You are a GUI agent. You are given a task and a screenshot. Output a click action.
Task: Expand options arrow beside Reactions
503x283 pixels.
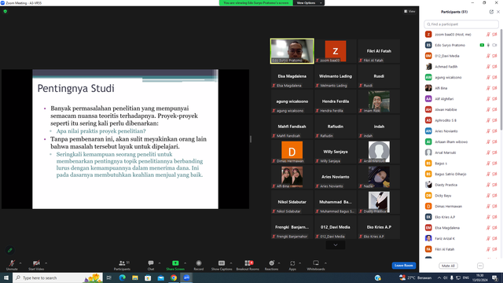pos(279,263)
